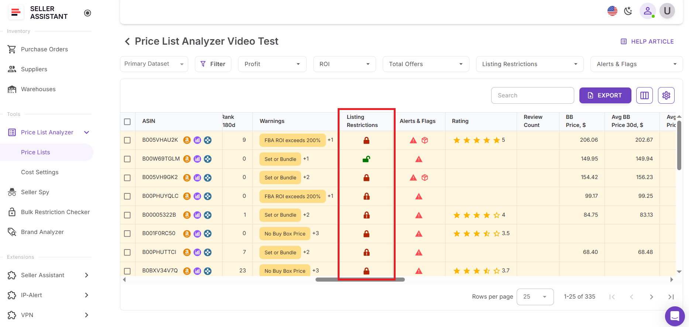Click the US flag marketplace icon

(612, 11)
